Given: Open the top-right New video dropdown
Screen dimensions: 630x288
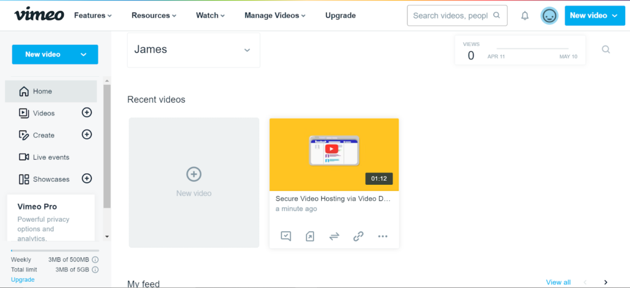Looking at the screenshot, I should pos(595,15).
